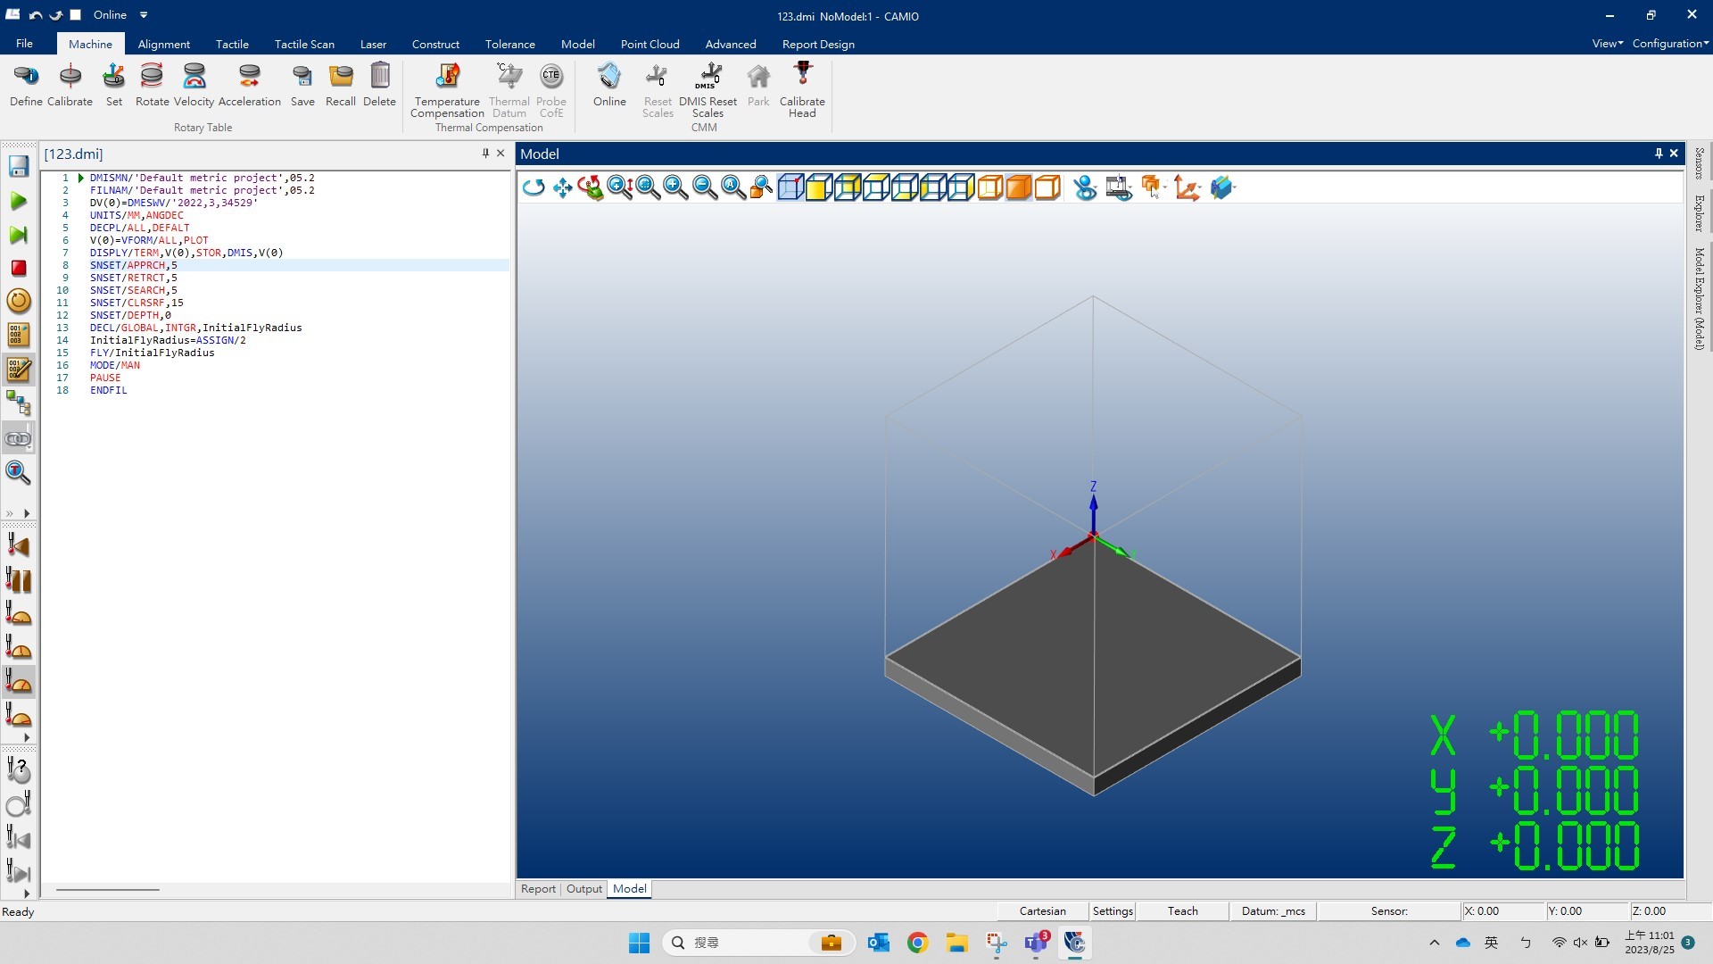Switch to the Report tab
1713x964 pixels.
pyautogui.click(x=538, y=889)
